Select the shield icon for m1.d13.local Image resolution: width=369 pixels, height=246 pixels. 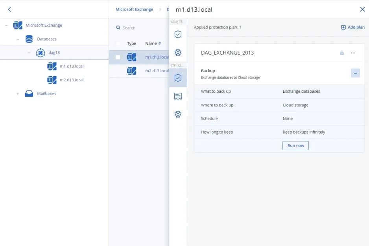point(178,77)
